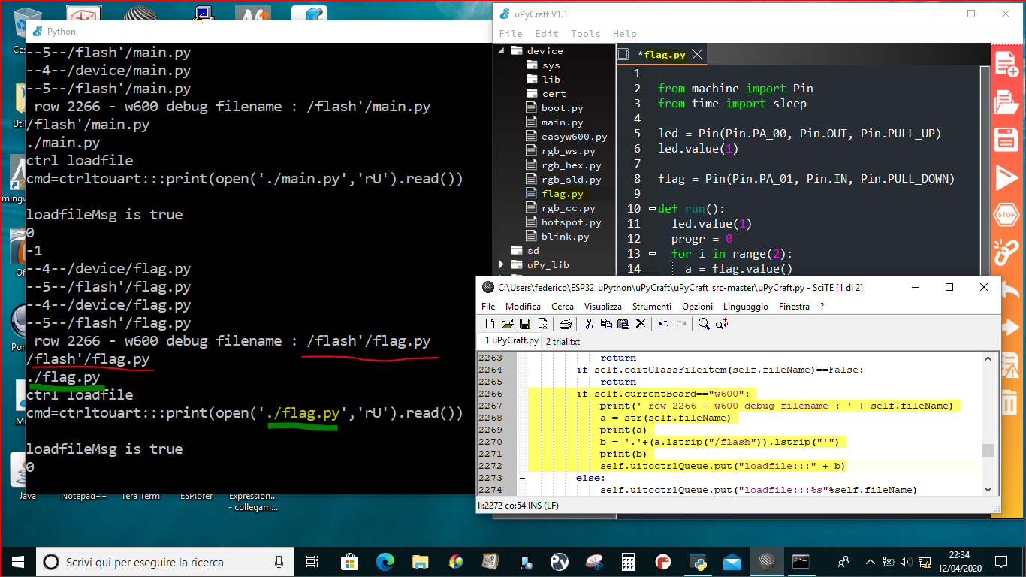This screenshot has width=1026, height=577.
Task: Open Edit menu in uPyCraft
Action: [x=547, y=33]
